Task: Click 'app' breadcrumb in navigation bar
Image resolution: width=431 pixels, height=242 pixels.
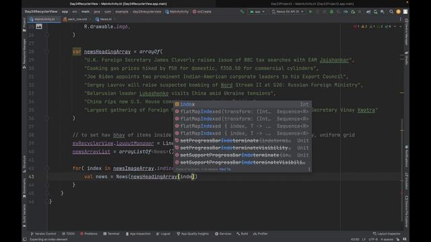Action: point(65,12)
